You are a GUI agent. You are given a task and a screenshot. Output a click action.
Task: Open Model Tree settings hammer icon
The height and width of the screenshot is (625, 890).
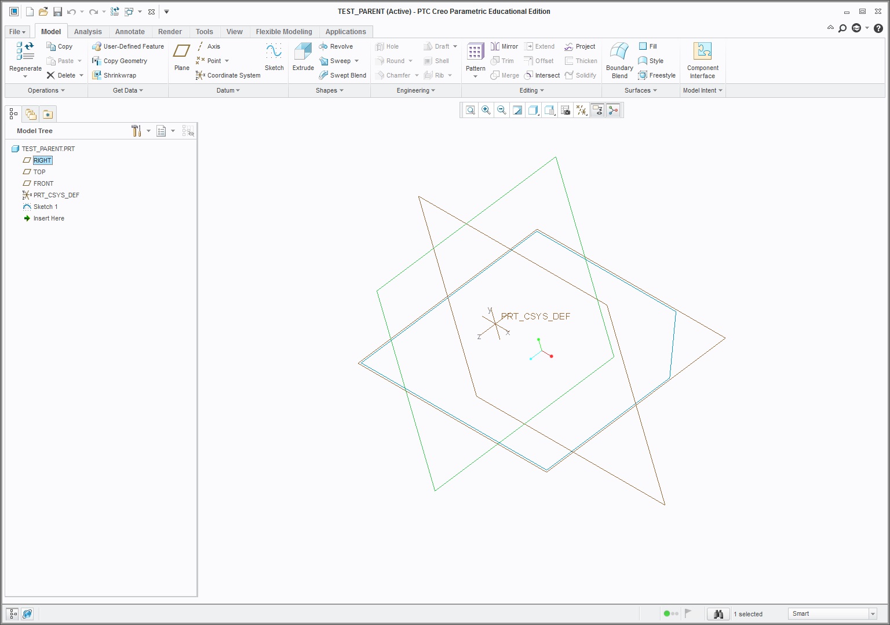pos(136,131)
